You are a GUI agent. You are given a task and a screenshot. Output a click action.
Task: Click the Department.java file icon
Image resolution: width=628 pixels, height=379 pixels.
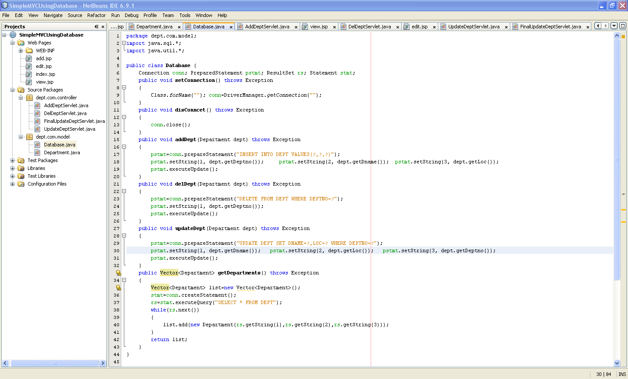(38, 152)
